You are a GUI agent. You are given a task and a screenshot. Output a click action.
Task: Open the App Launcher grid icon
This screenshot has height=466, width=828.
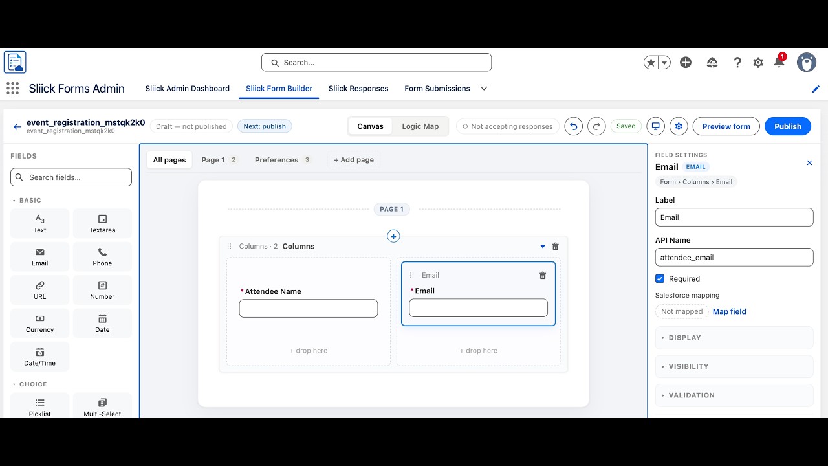click(x=12, y=89)
